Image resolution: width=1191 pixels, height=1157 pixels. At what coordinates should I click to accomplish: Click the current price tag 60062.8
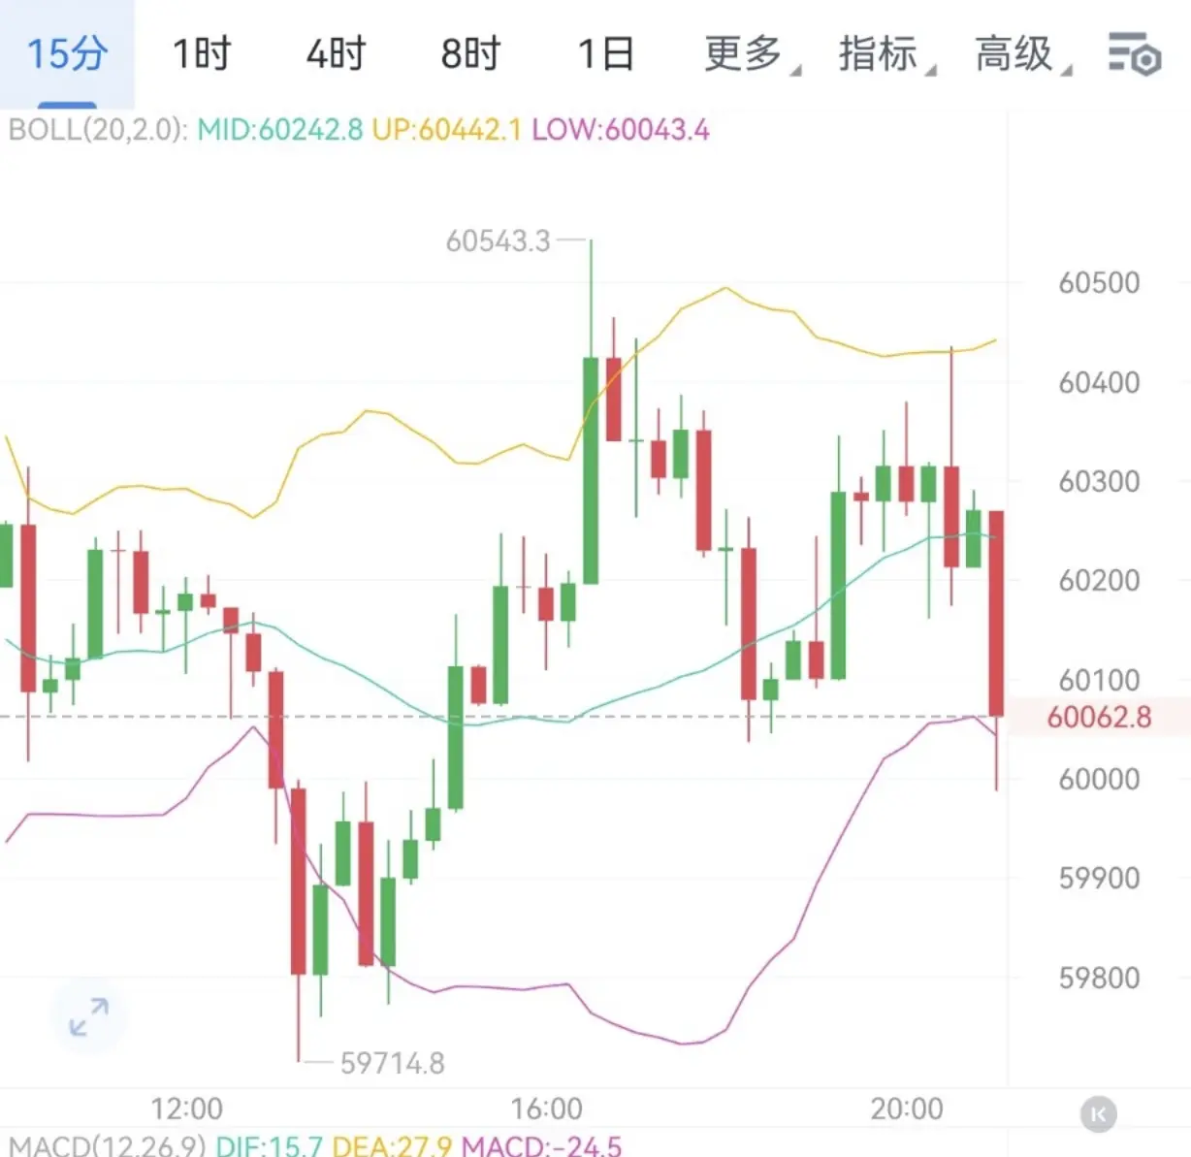[x=1099, y=717]
